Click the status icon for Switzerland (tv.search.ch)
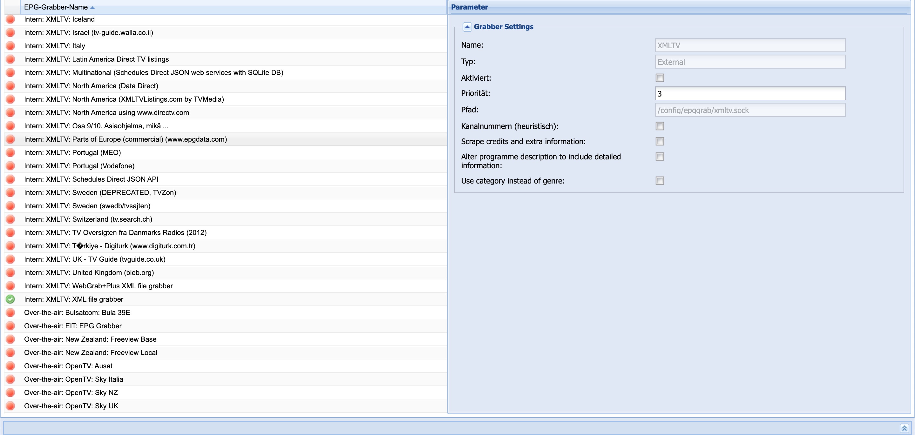The image size is (915, 435). tap(10, 219)
